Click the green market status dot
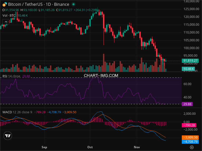Viewport: 202px width, 151px height. point(73,4)
